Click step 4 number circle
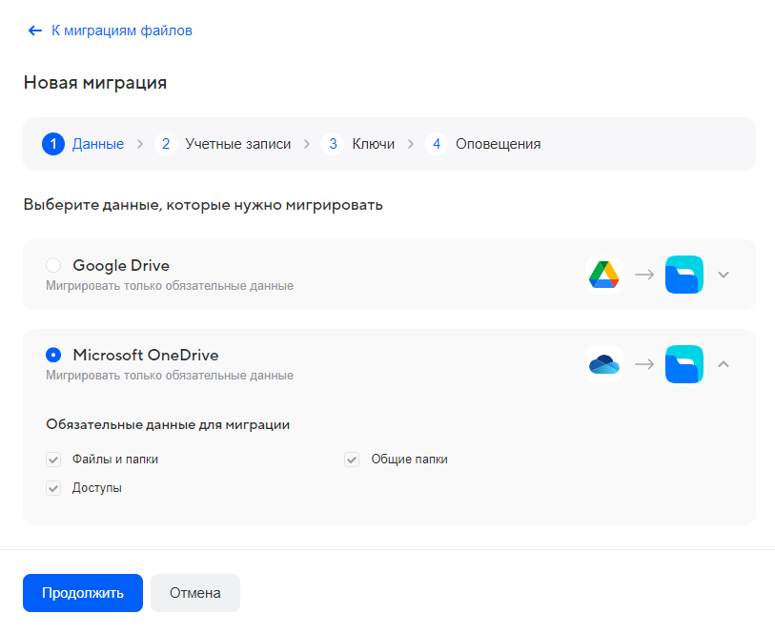Image resolution: width=775 pixels, height=634 pixels. pyautogui.click(x=437, y=144)
